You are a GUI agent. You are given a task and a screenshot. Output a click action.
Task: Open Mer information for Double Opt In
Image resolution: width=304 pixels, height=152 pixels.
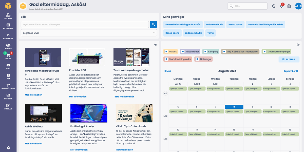tap(34, 95)
